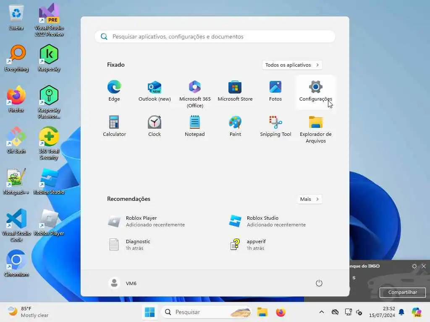Open Explorador de Arquivos pinned app
Image resolution: width=430 pixels, height=322 pixels.
316,129
